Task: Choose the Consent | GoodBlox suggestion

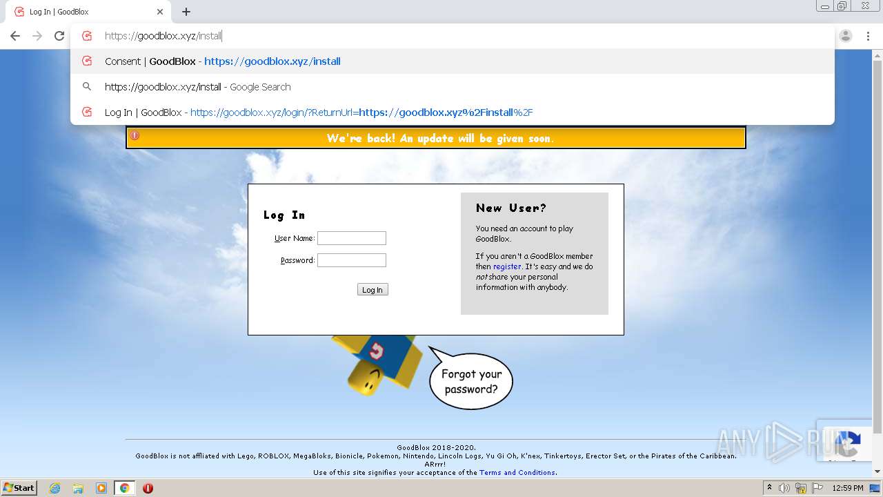Action: point(453,61)
